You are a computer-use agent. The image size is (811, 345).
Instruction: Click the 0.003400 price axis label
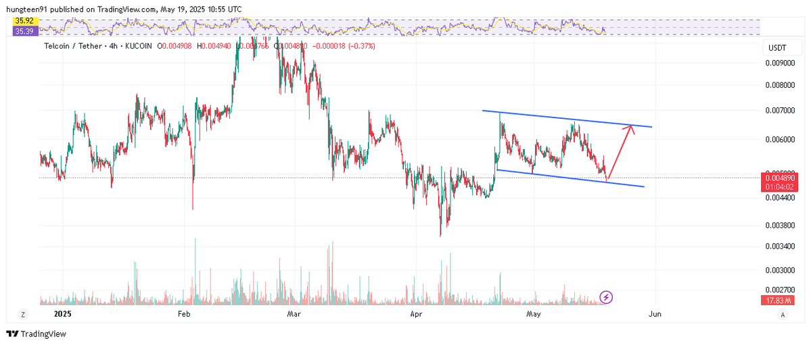coord(779,246)
